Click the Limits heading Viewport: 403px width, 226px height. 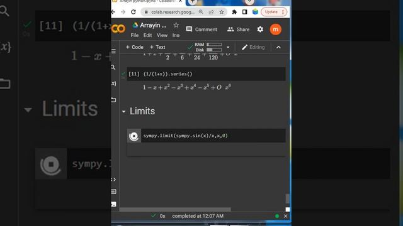[142, 111]
